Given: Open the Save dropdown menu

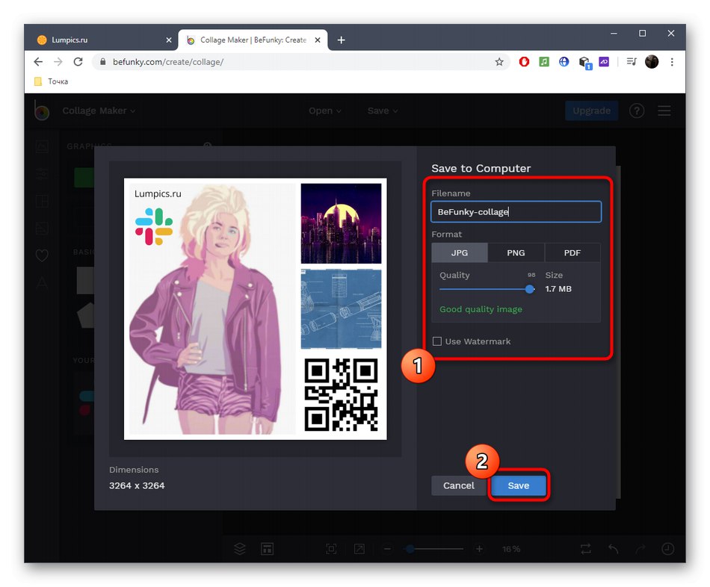Looking at the screenshot, I should tap(383, 111).
